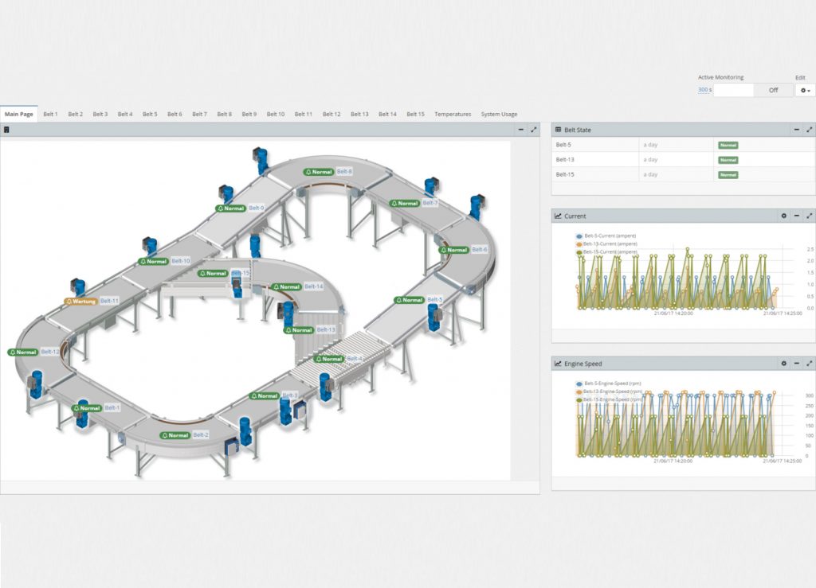Collapse the Engine Speed panel
Image resolution: width=816 pixels, height=588 pixels.
[796, 364]
